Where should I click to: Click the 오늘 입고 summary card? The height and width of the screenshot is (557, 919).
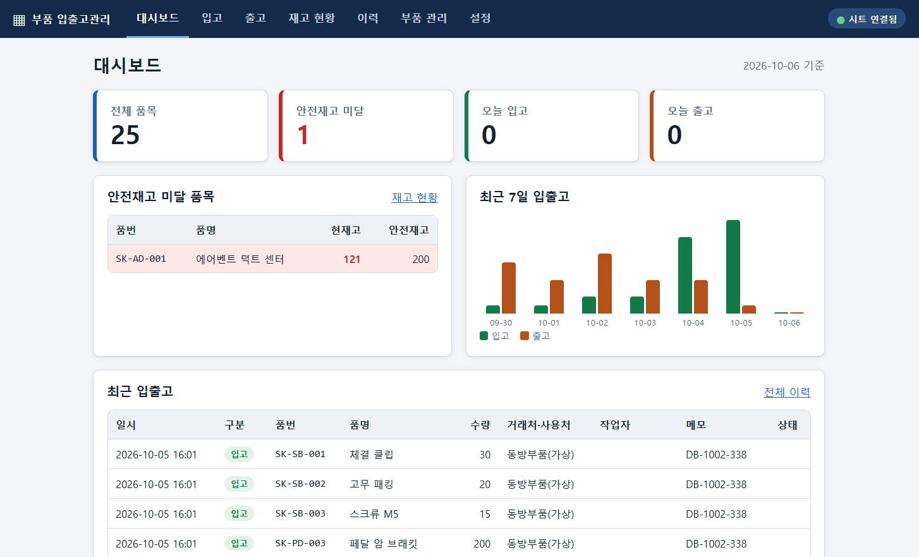(552, 126)
